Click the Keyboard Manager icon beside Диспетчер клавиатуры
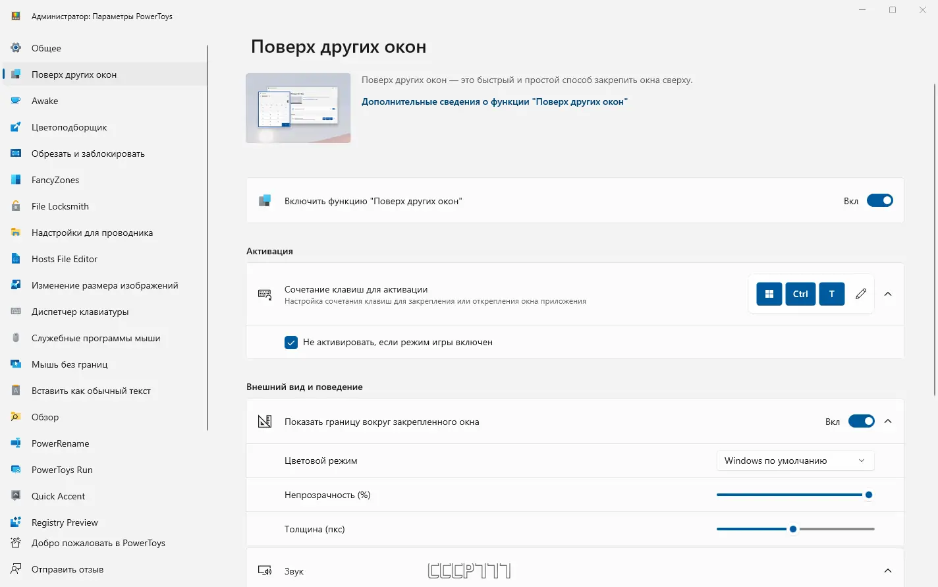Image resolution: width=938 pixels, height=587 pixels. tap(16, 311)
